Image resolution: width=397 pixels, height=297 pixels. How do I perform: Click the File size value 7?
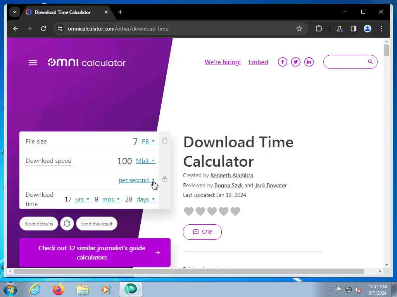[x=135, y=142]
